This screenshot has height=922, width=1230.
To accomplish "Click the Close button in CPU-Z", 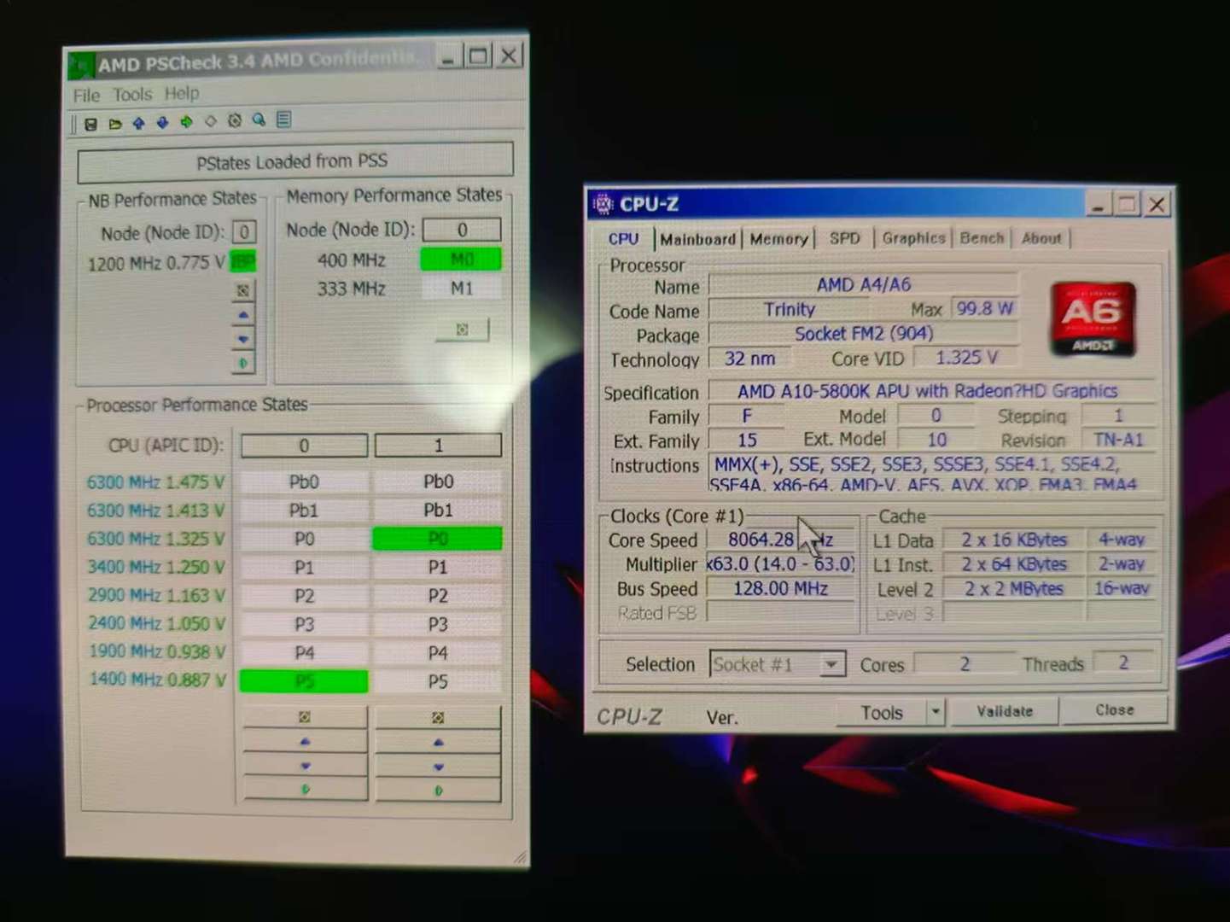I will pos(1114,710).
